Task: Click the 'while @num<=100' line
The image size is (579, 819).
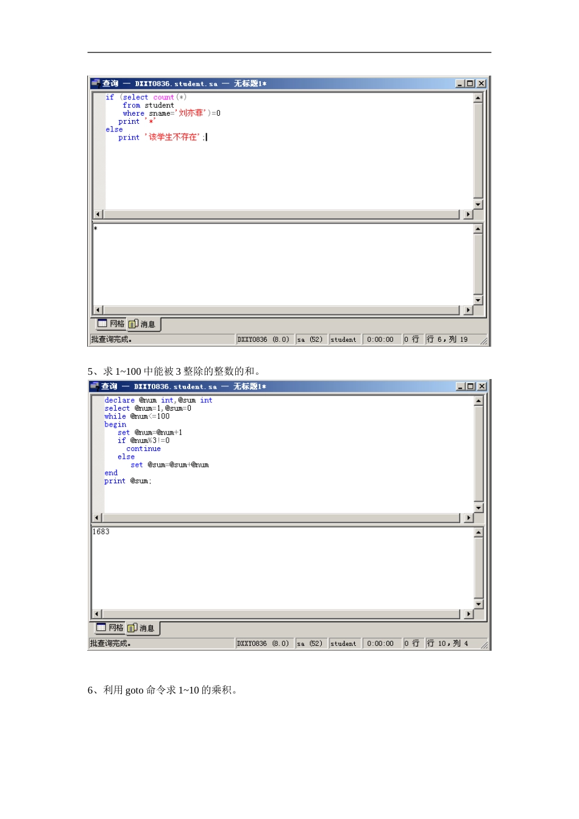Action: click(137, 416)
